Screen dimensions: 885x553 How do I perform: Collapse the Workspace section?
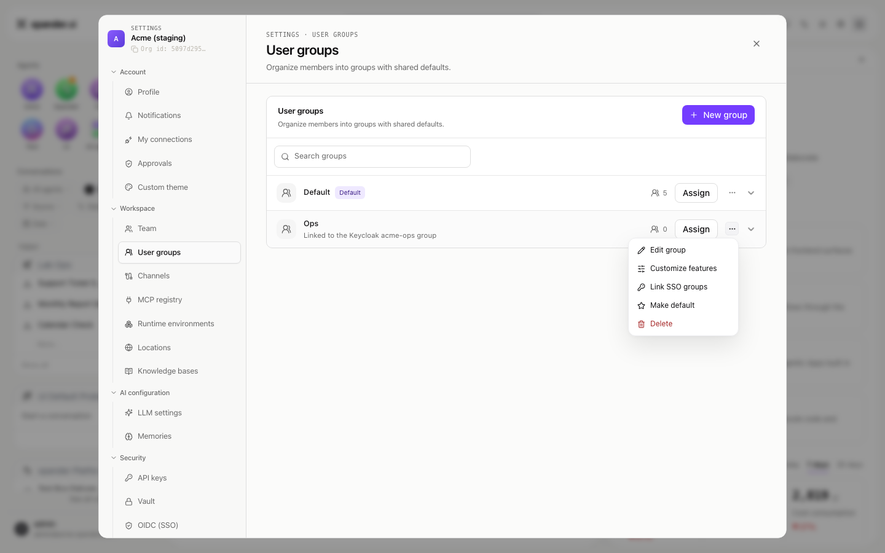pyautogui.click(x=114, y=208)
